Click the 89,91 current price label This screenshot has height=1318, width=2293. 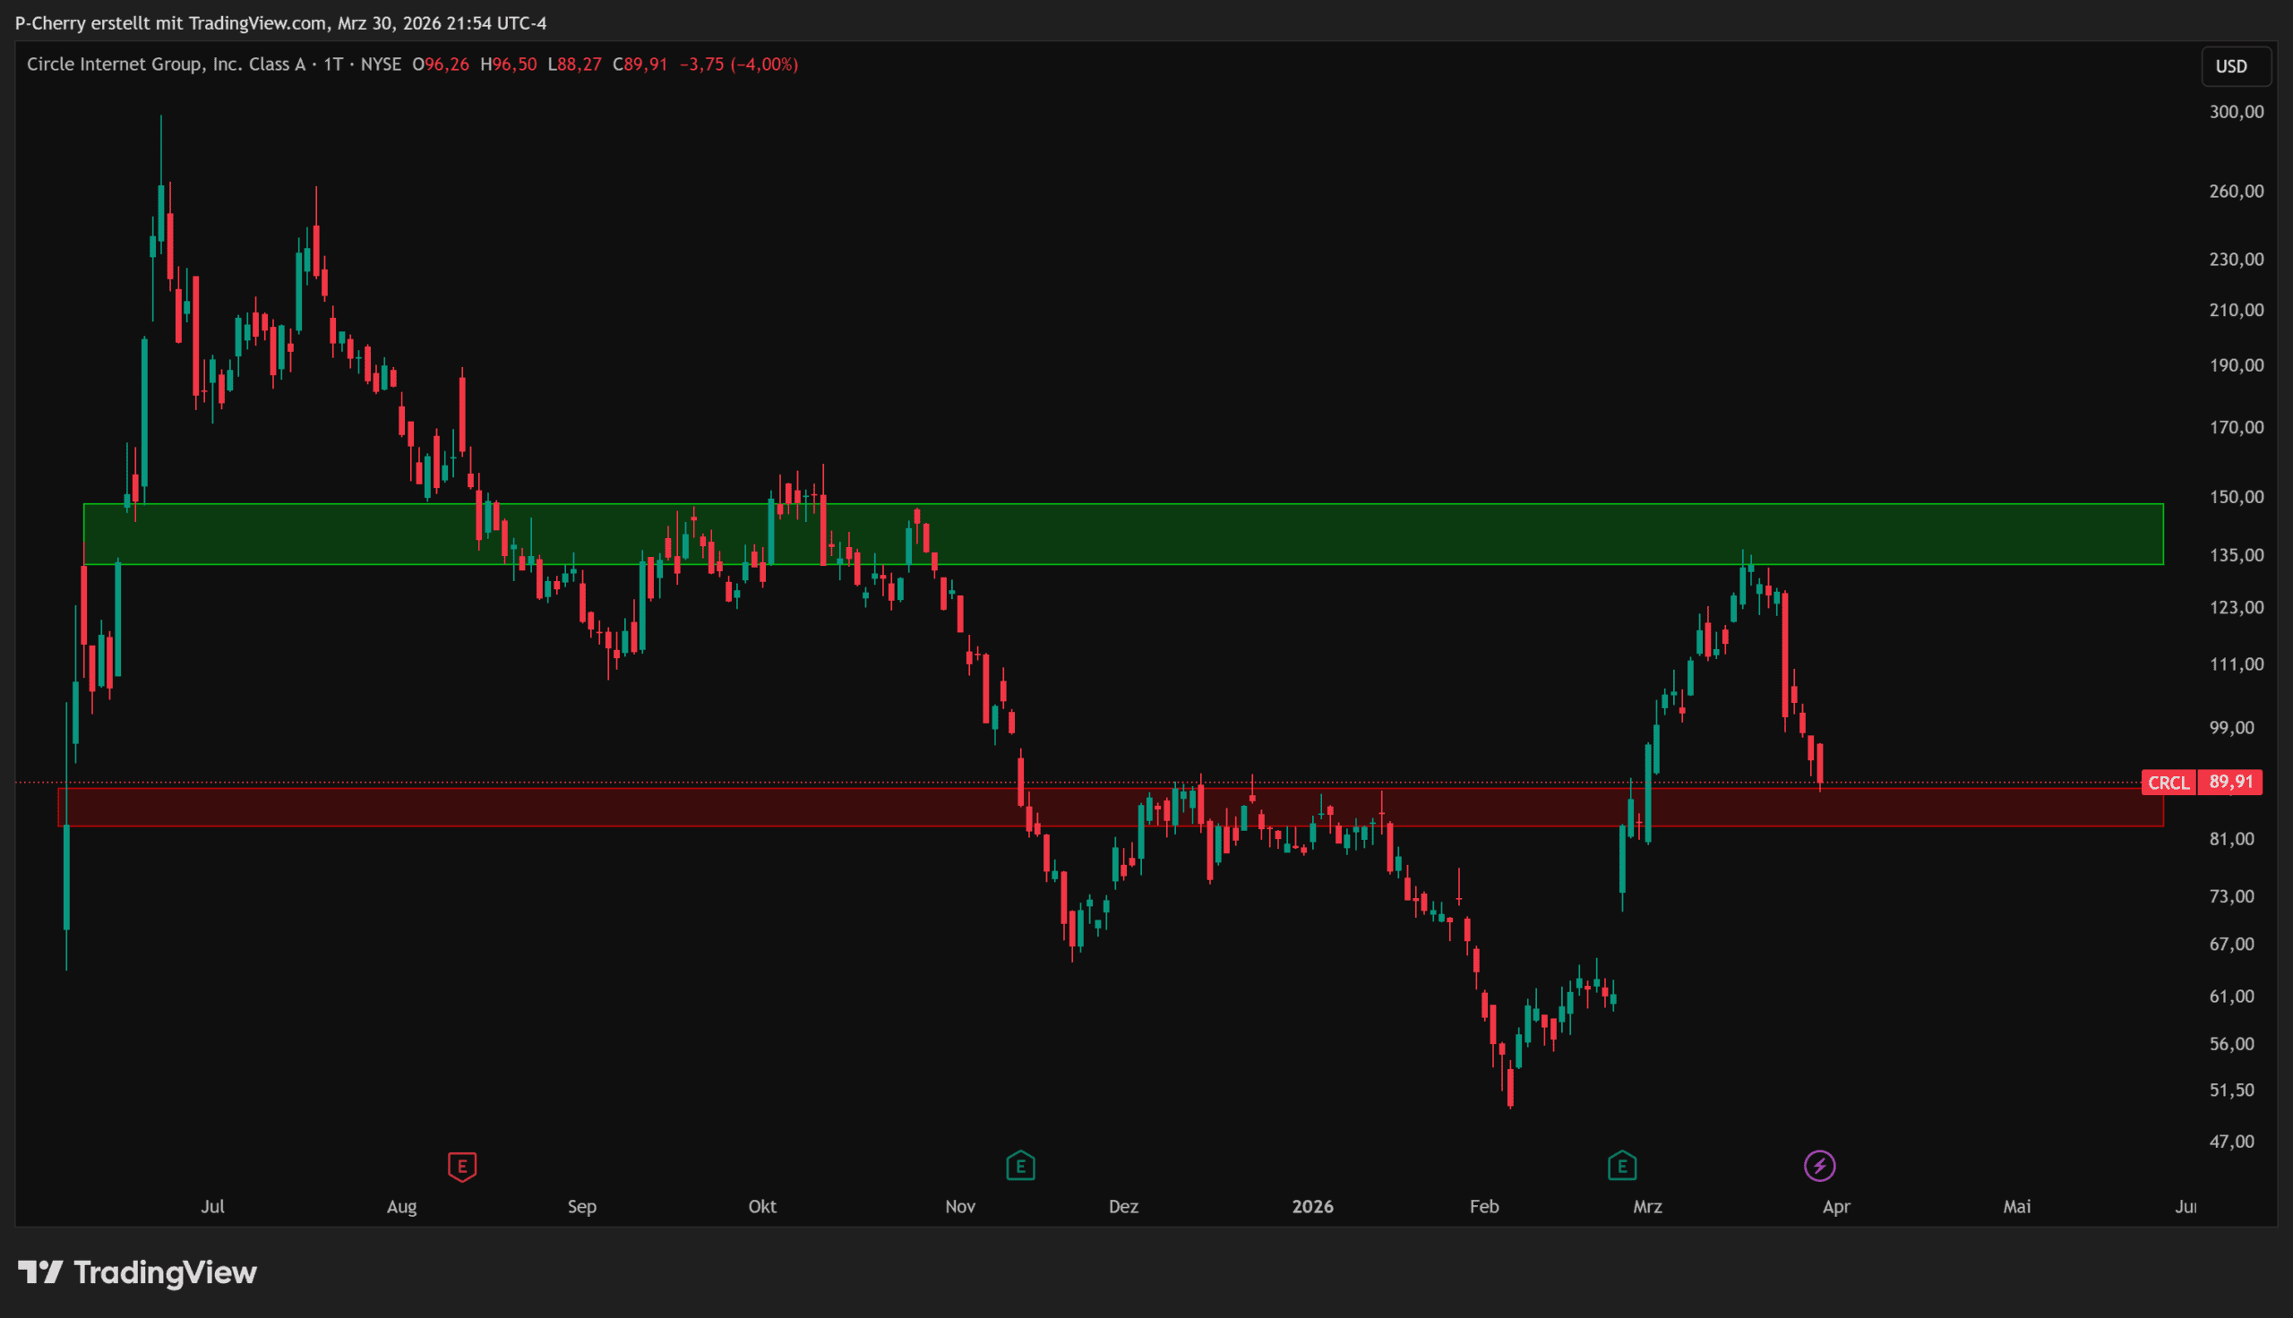pos(2230,782)
